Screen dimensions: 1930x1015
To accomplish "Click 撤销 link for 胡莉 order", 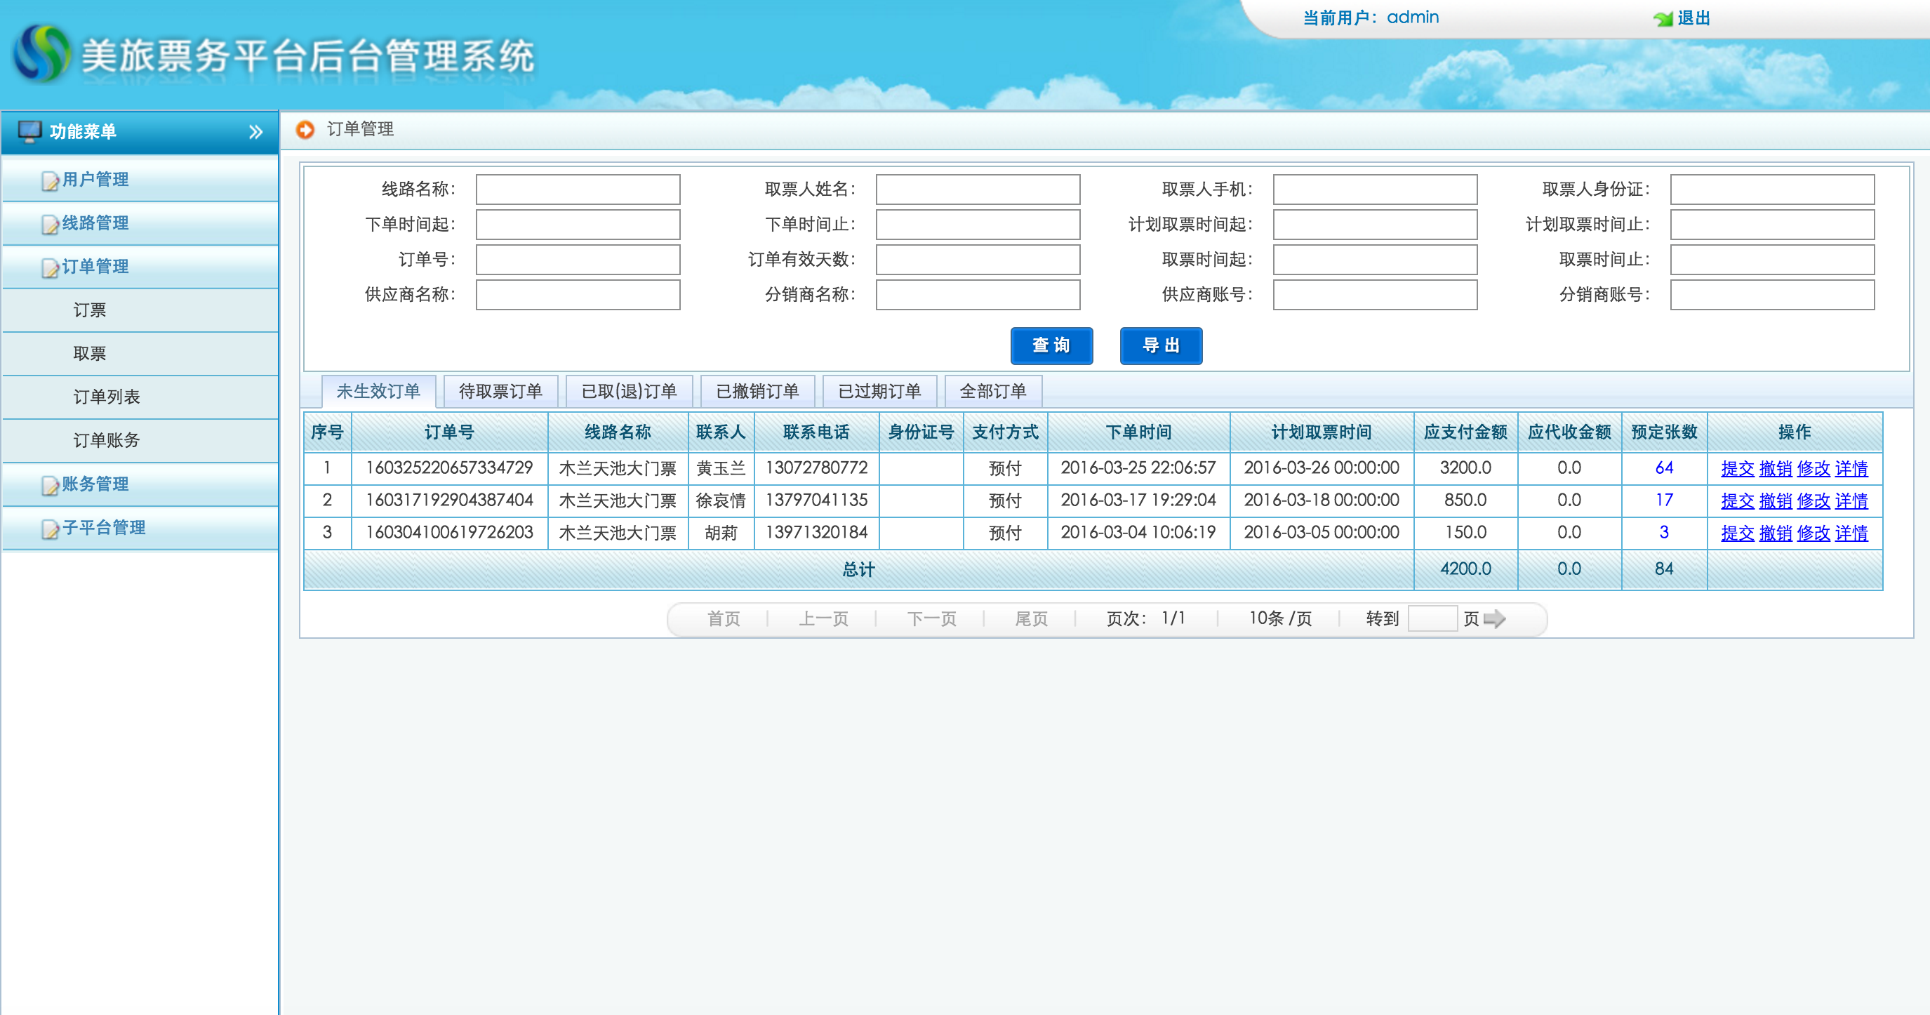I will point(1774,533).
